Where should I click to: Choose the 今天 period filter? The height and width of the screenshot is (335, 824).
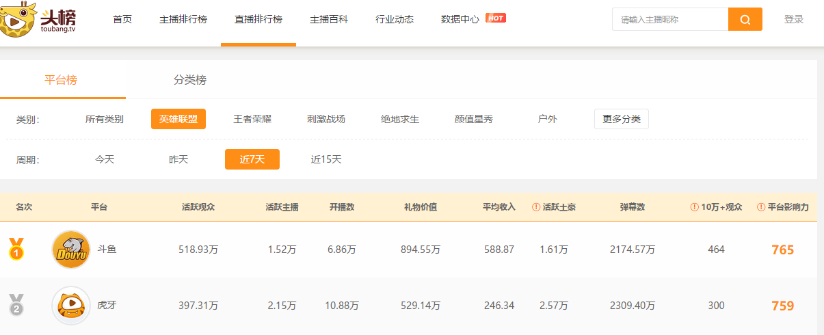click(105, 159)
